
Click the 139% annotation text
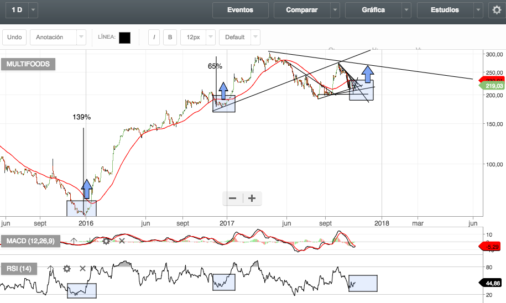(82, 117)
